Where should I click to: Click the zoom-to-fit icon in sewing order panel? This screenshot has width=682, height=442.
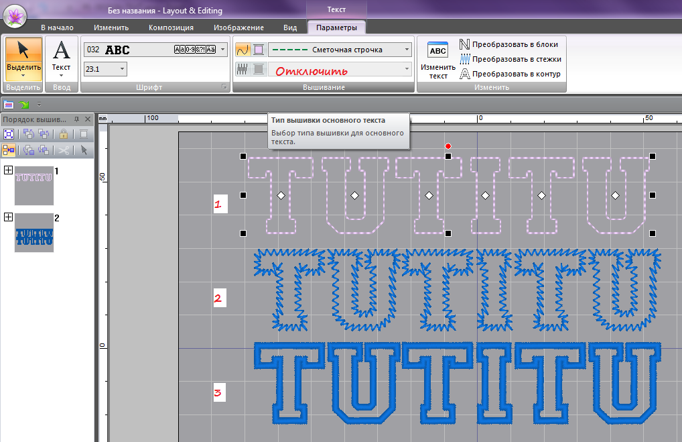(9, 133)
